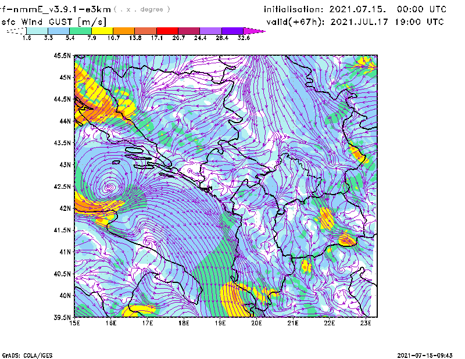This screenshot has width=465, height=359.
Task: Click the 15E longitude label
Action: coord(74,323)
